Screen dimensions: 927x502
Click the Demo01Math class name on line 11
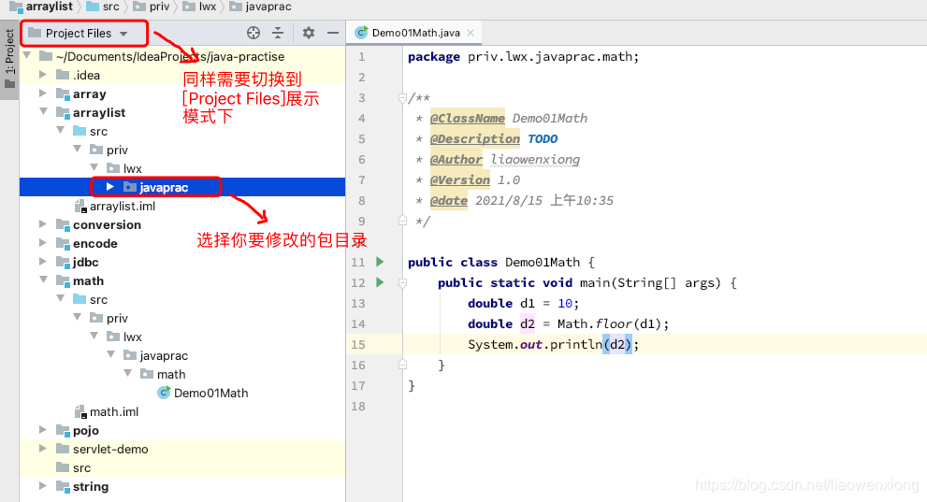(x=543, y=263)
